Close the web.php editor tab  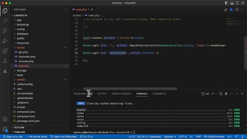pos(92,10)
